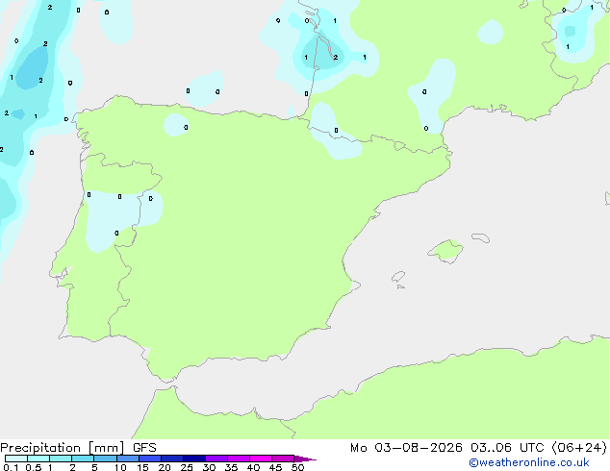The image size is (610, 471).
Task: Click the 'Precipitation [mm]' title text
Action: tap(62, 448)
